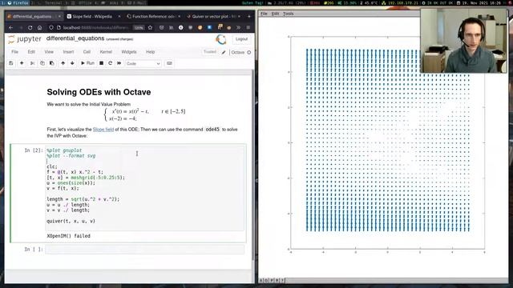Screen dimensions: 513x288
Task: Select rotate 'R' button in plot window
Action: click(277, 280)
